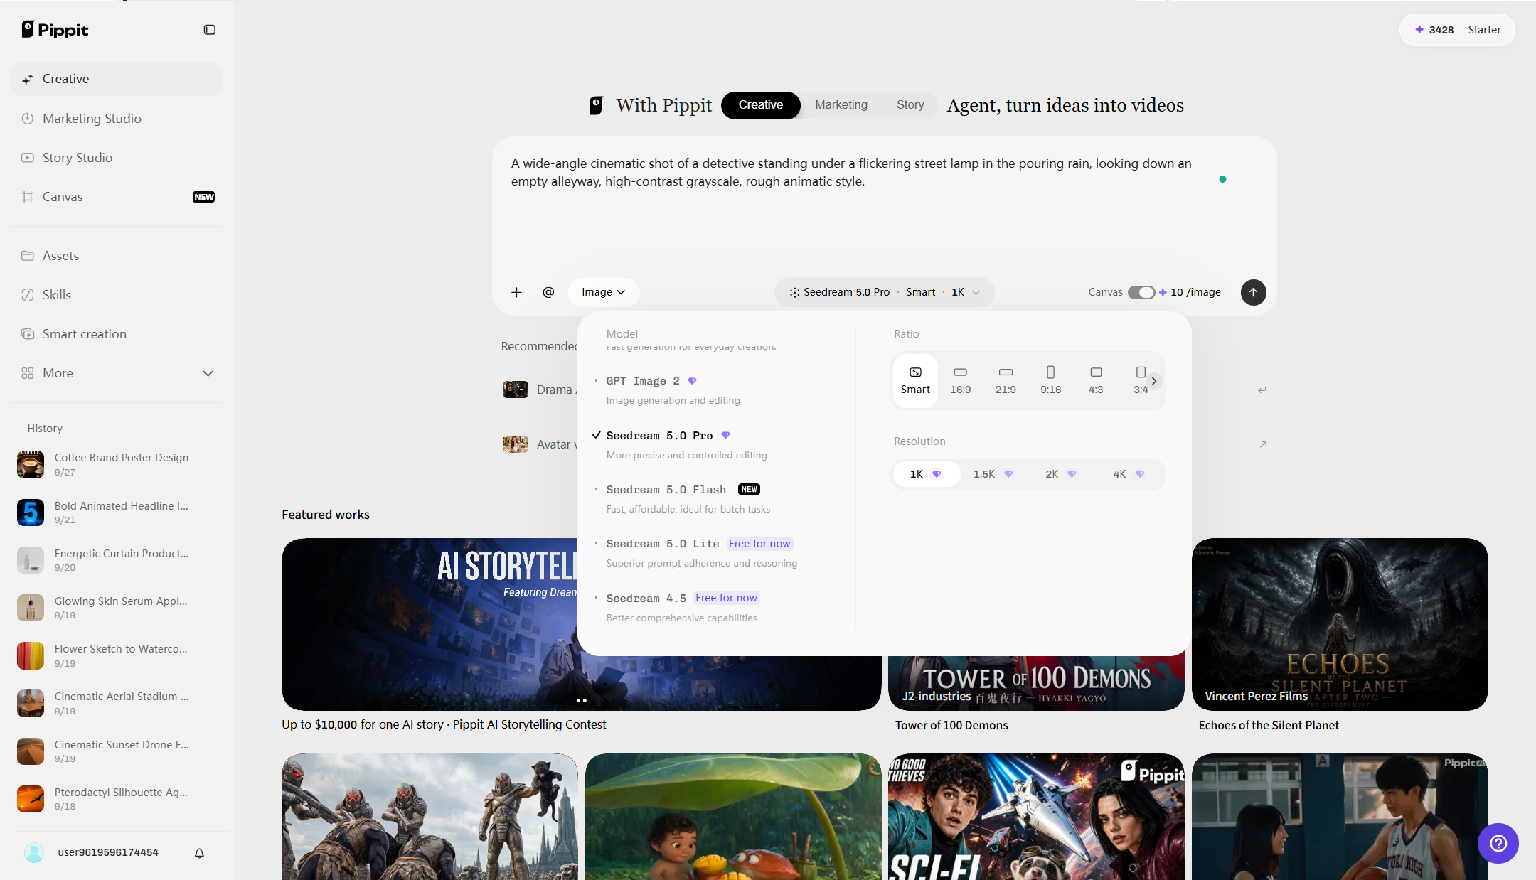Open Marketing Studio in the sidebar
The image size is (1536, 880).
(117, 119)
